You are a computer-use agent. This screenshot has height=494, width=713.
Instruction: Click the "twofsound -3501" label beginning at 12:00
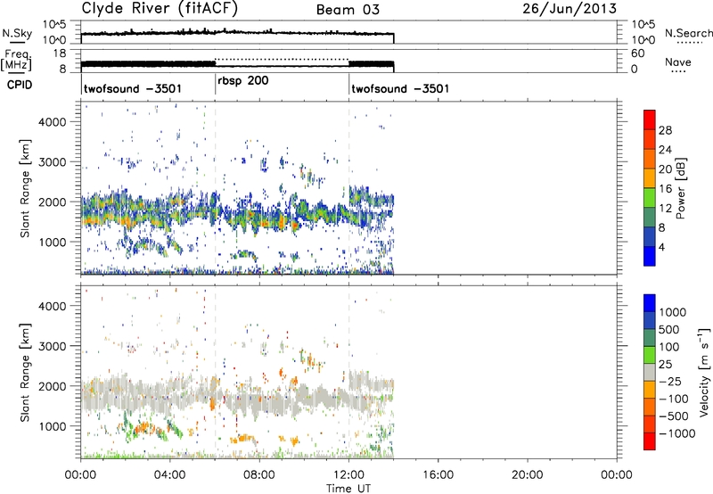400,88
